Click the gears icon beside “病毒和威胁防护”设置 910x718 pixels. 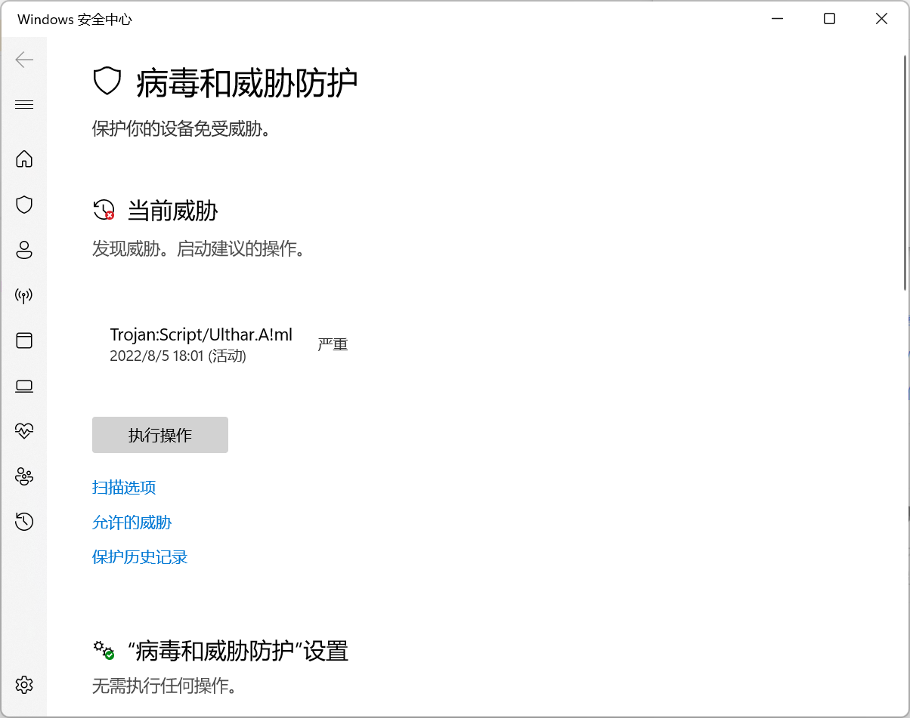(x=104, y=650)
